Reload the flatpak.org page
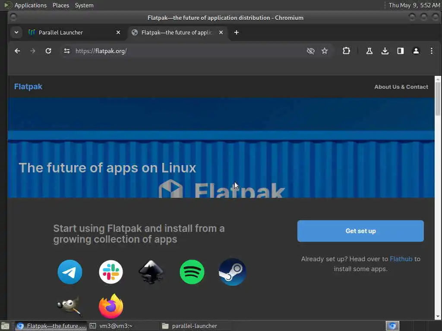This screenshot has height=331, width=442. click(48, 51)
